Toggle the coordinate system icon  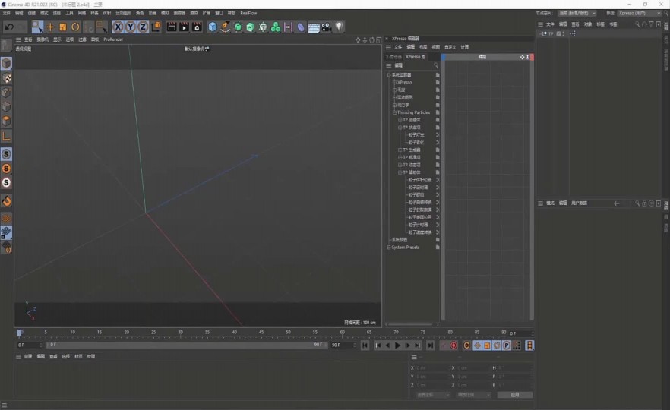pos(156,27)
